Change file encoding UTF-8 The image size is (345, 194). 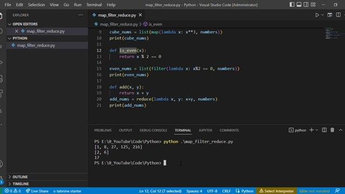212,191
